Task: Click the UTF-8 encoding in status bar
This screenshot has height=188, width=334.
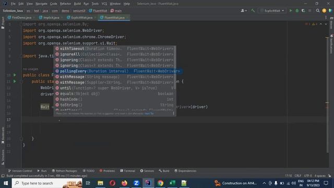Action: pos(308,176)
